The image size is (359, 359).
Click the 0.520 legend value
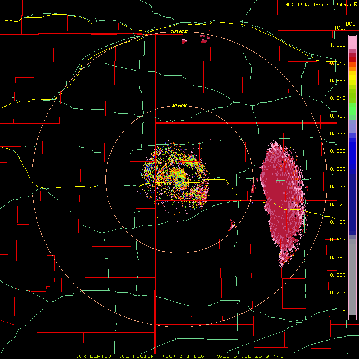click(338, 204)
